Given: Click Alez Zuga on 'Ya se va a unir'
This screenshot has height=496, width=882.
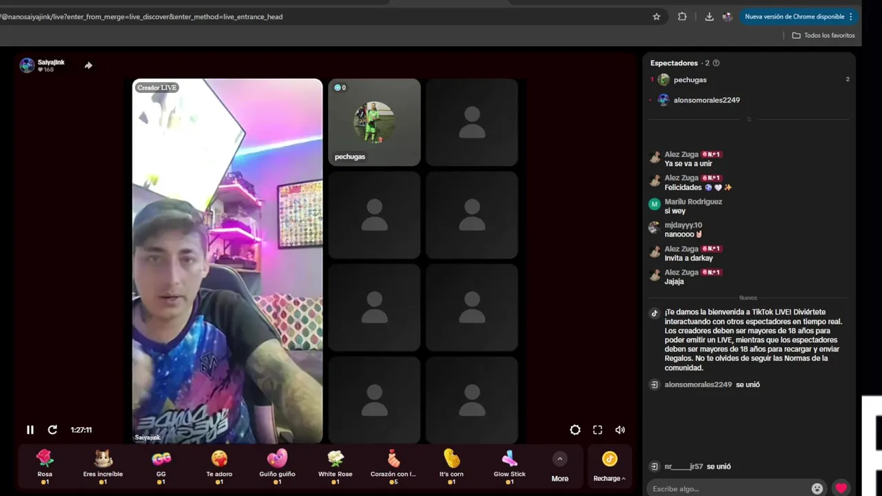Looking at the screenshot, I should (x=681, y=154).
